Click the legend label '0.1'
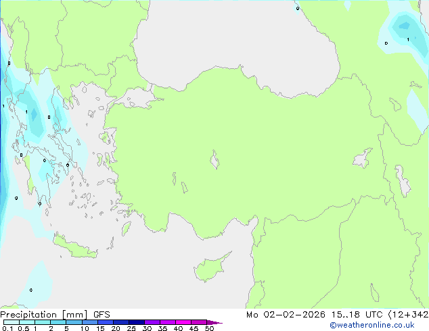Image resolution: width=429 pixels, height=331 pixels. pos(7,328)
